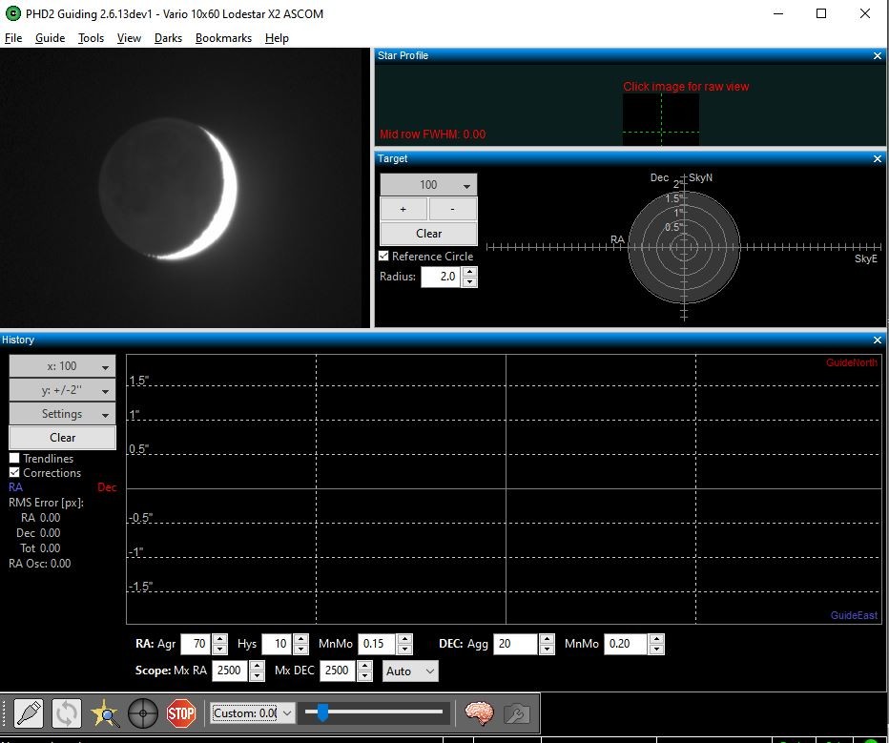Open the x: 100 history dropdown

(62, 366)
